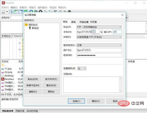Open the quickconnect history dropdown arrow
This screenshot has width=147, height=113.
pos(127,18)
